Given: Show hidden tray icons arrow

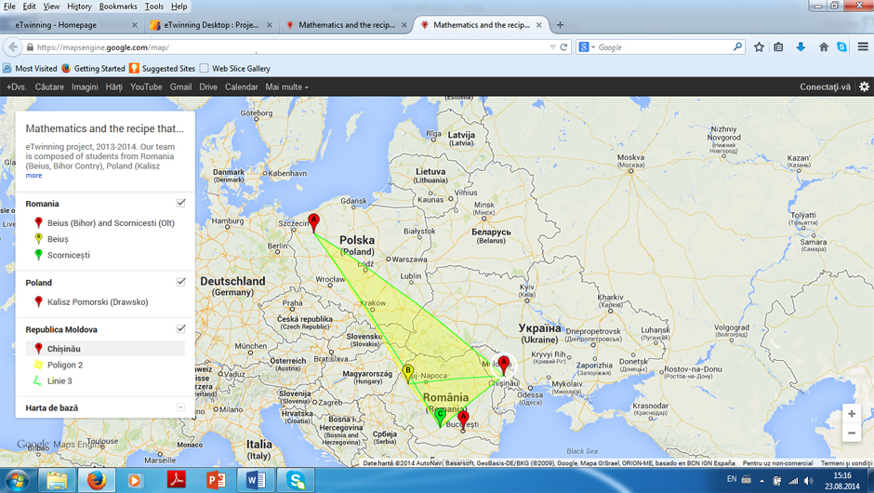Looking at the screenshot, I should pyautogui.click(x=762, y=481).
